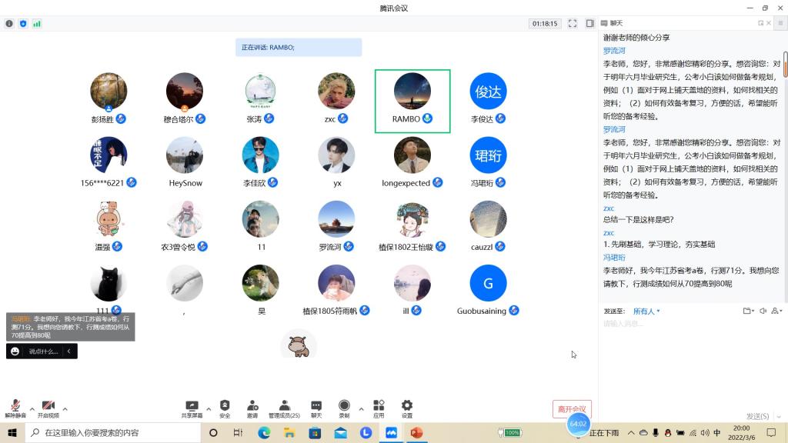The image size is (788, 443).
Task: Click the 邀请 invite icon
Action: coord(252,408)
